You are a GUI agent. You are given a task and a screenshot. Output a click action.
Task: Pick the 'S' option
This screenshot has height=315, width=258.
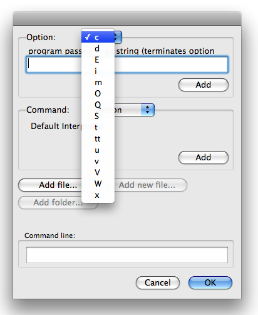pyautogui.click(x=98, y=116)
